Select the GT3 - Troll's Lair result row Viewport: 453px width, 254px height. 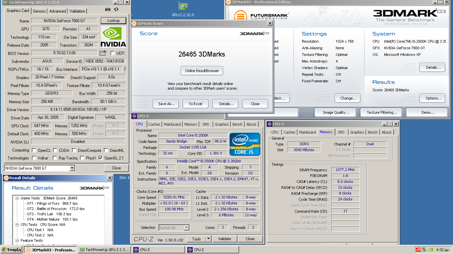49,214
